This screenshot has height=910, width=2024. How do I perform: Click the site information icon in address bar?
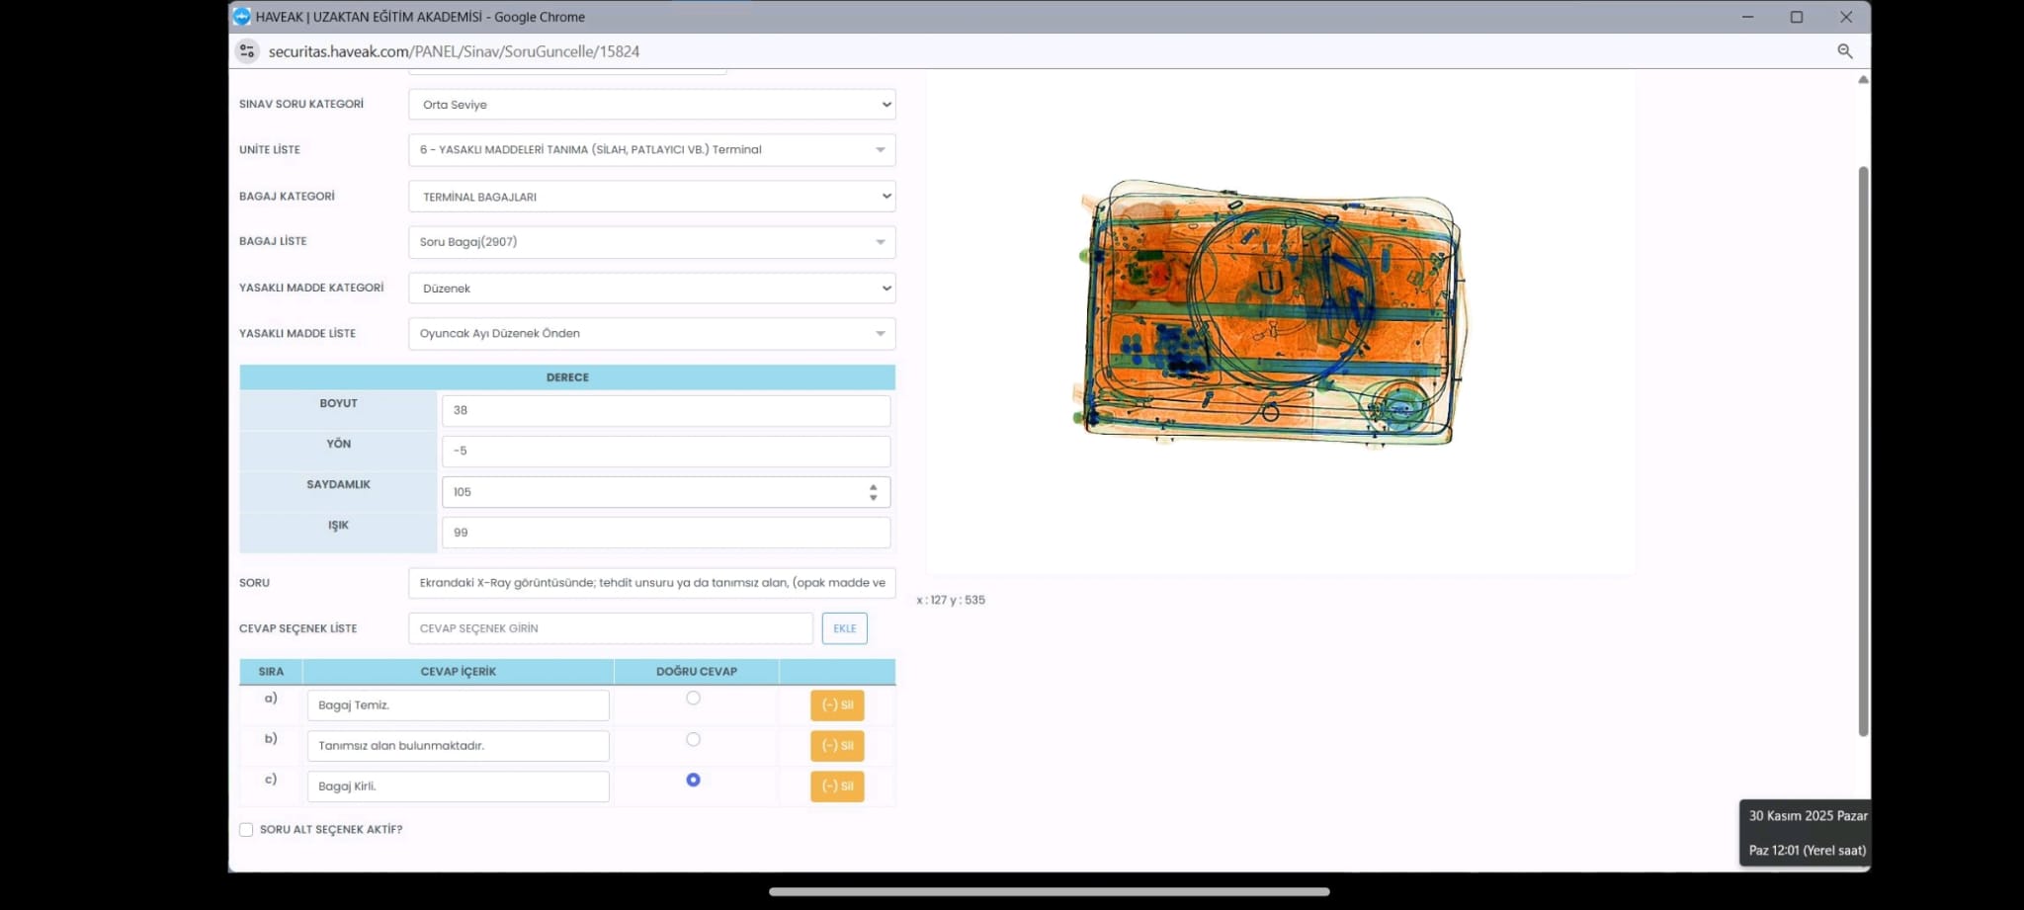pos(247,51)
